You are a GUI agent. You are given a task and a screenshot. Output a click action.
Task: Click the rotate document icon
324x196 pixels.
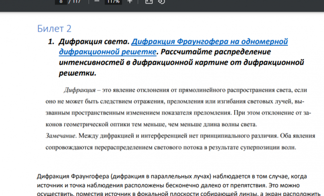(x=162, y=1)
